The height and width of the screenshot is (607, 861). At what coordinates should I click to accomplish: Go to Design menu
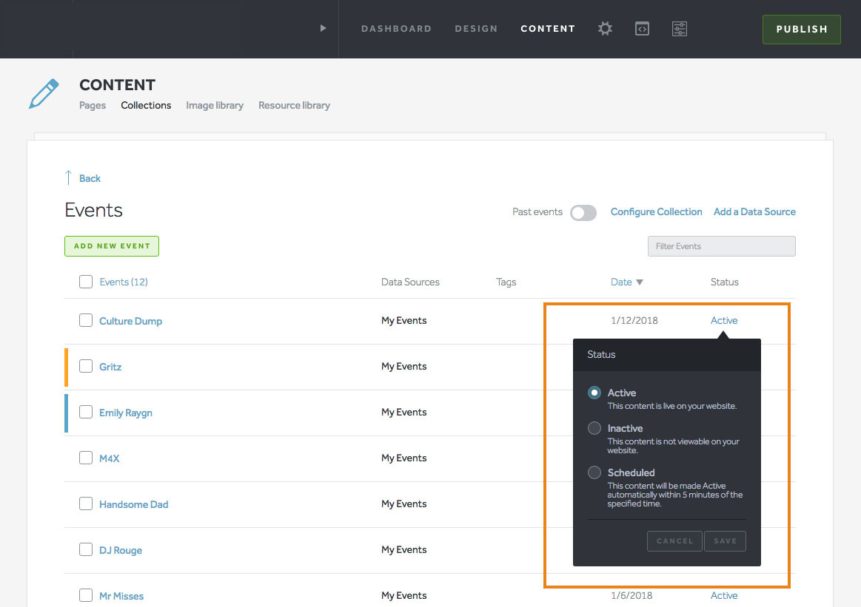click(476, 29)
